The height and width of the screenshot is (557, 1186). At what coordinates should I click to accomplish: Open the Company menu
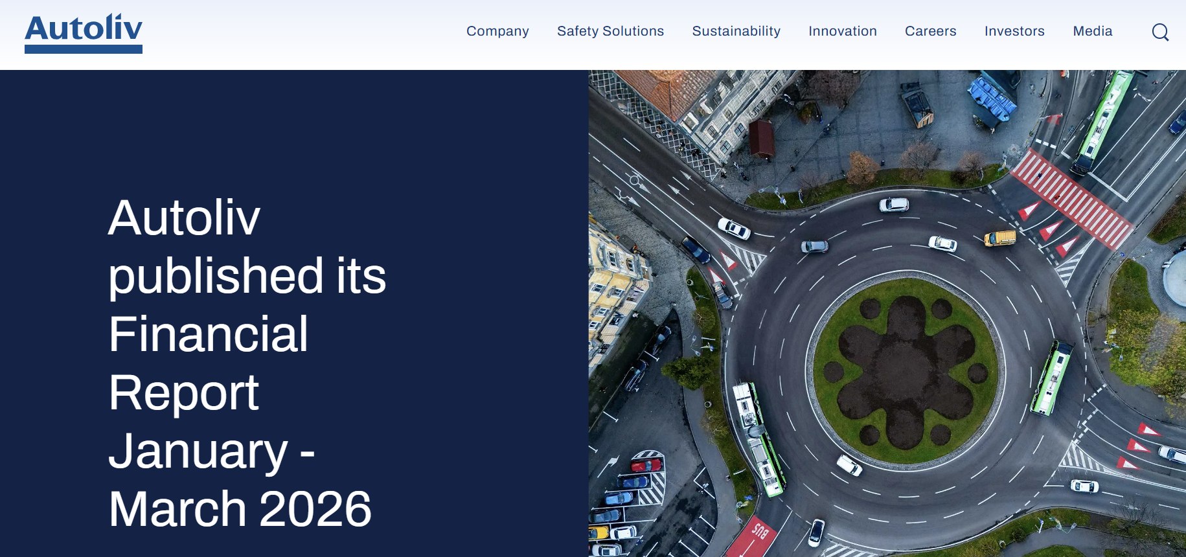(x=497, y=31)
